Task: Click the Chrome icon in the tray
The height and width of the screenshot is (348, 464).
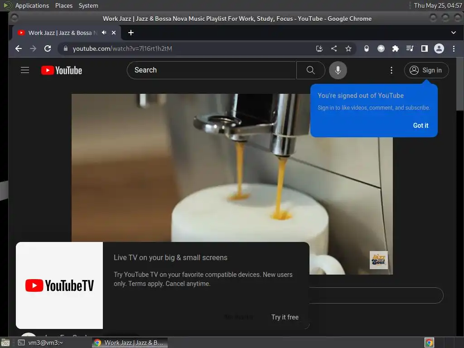Action: [429, 343]
